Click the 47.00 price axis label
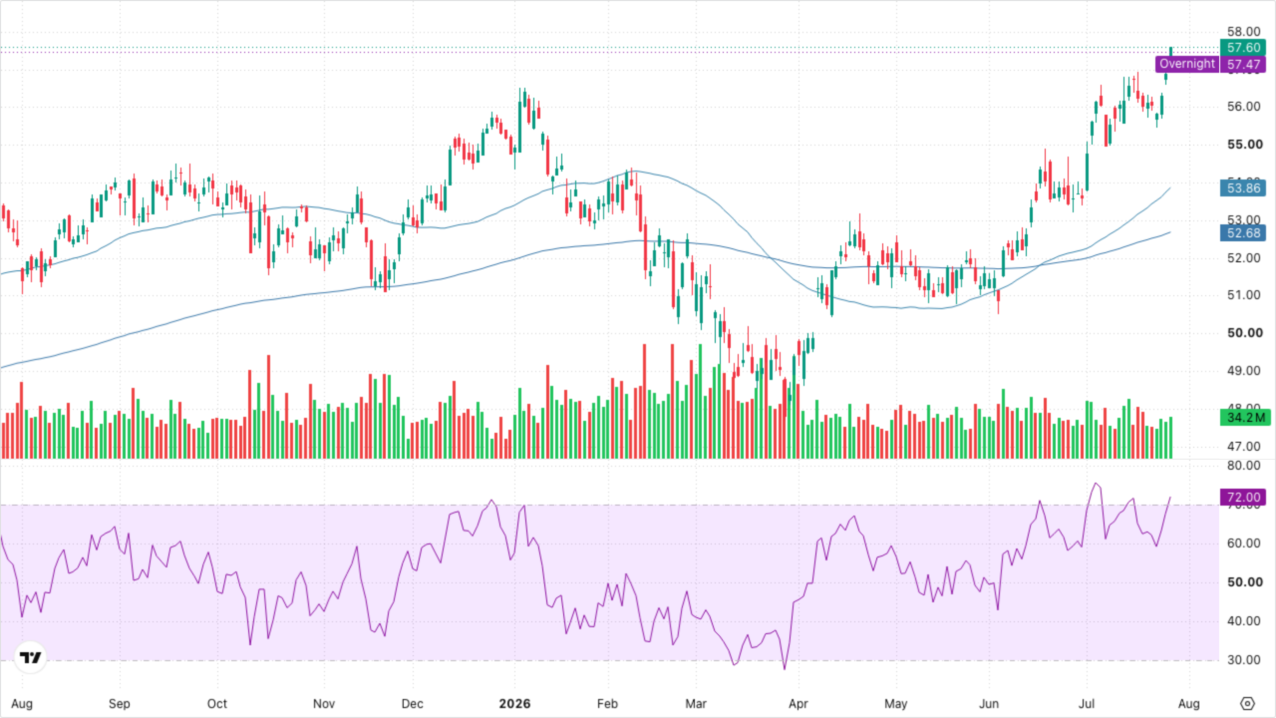Image resolution: width=1276 pixels, height=718 pixels. (1244, 446)
